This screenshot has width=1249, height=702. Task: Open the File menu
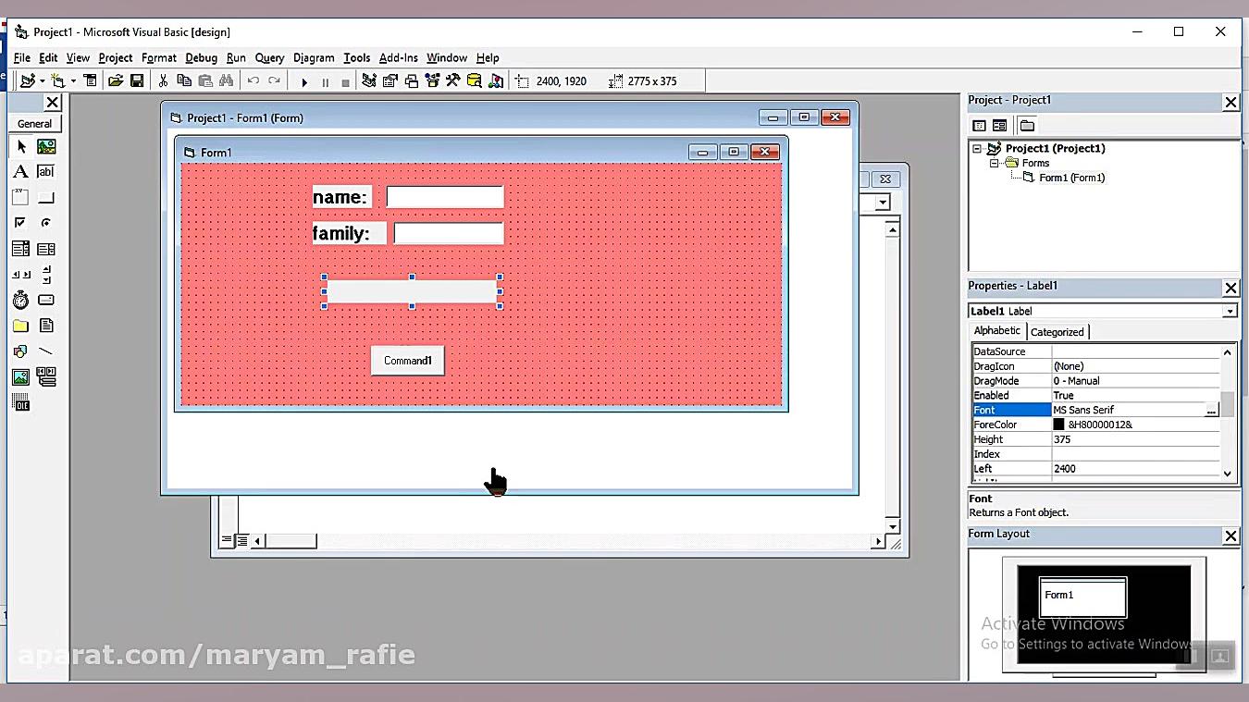coord(22,57)
